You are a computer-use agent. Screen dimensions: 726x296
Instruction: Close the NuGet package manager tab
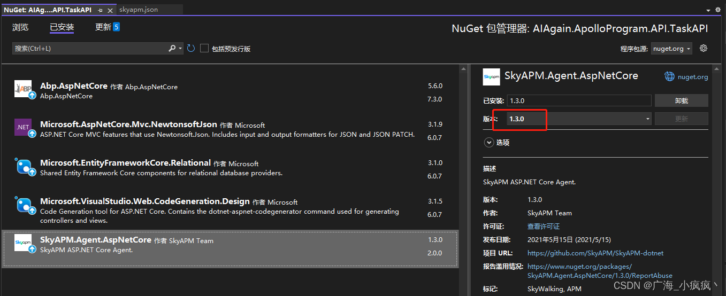110,10
